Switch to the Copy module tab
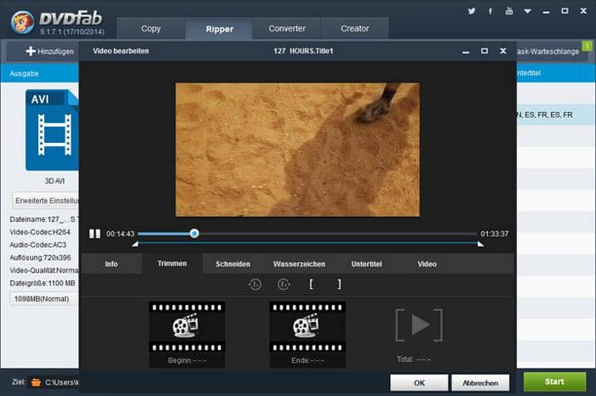 151,28
